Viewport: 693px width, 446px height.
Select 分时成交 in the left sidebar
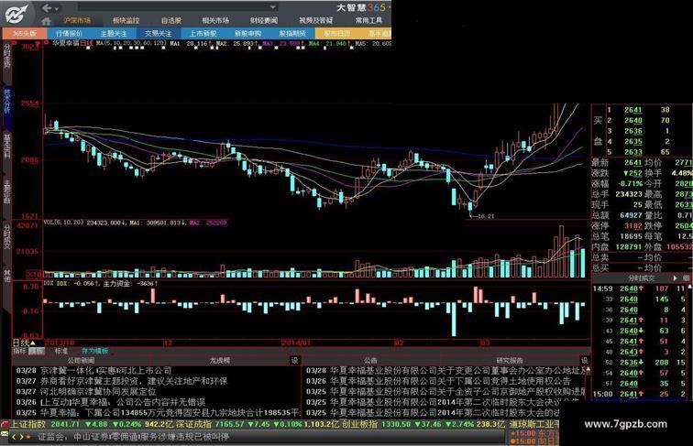(x=6, y=236)
